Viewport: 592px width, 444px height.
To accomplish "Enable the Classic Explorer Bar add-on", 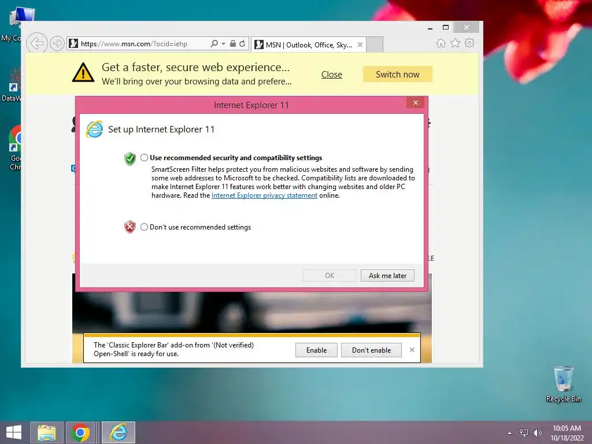I will tap(316, 350).
